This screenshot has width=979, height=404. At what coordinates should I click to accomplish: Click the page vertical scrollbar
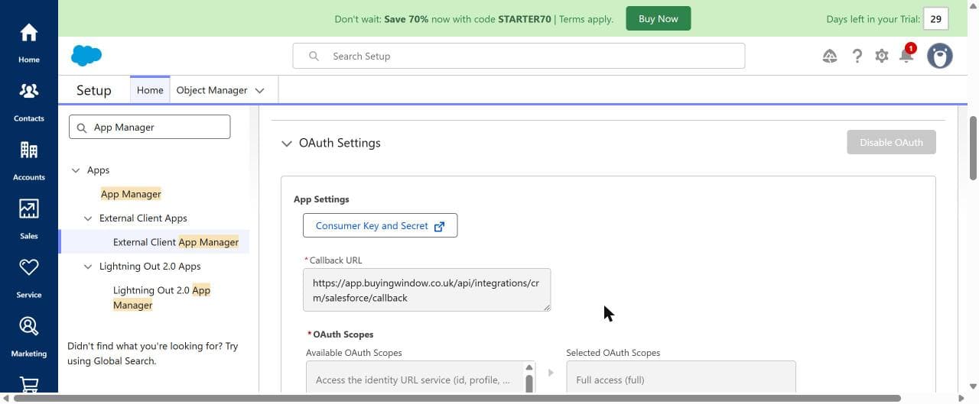point(973,149)
